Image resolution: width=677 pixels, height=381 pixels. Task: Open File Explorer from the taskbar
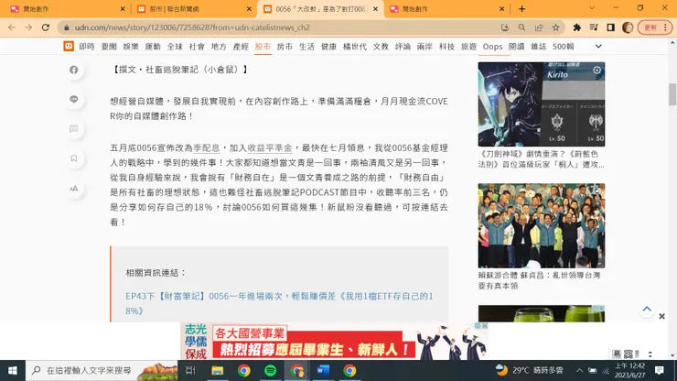[217, 371]
